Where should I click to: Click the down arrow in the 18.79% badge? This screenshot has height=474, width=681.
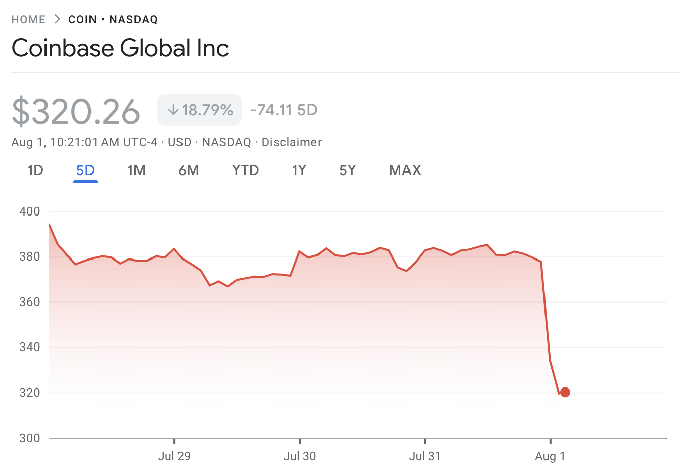(x=173, y=110)
